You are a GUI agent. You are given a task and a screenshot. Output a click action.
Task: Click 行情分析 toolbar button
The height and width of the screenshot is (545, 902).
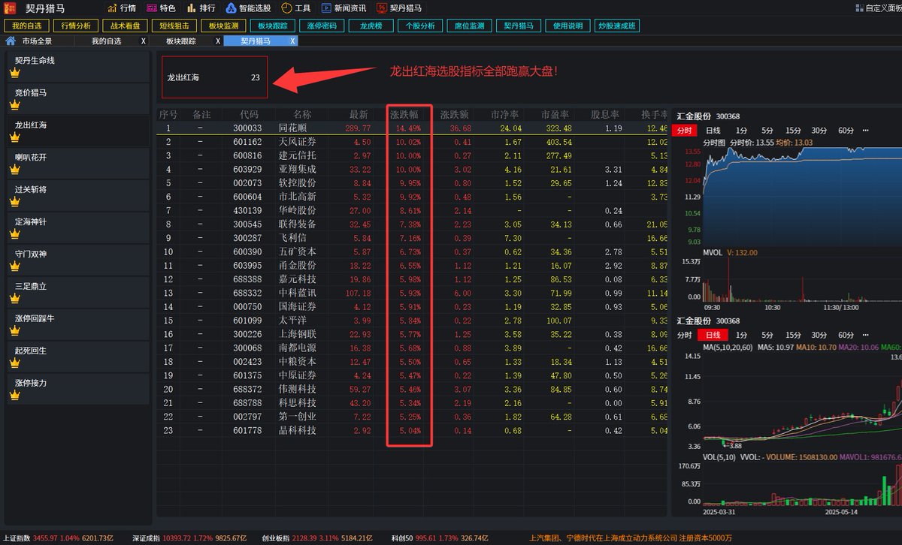click(76, 26)
